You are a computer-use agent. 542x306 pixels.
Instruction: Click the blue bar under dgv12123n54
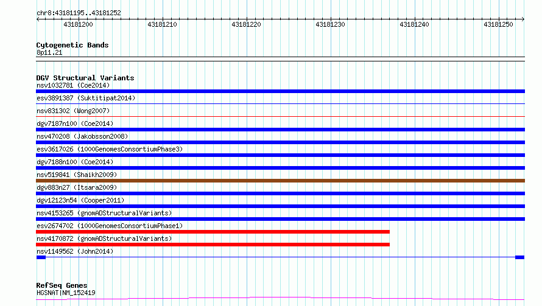coord(280,206)
